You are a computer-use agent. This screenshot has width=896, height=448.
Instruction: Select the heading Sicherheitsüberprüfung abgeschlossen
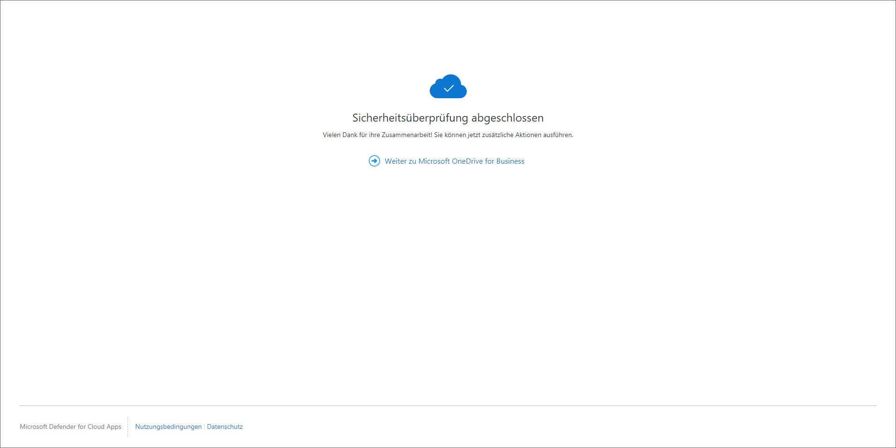[448, 118]
